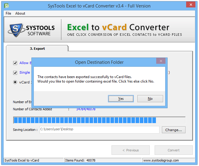Click the export progress bar
This screenshot has width=199, height=166.
[x=99, y=120]
